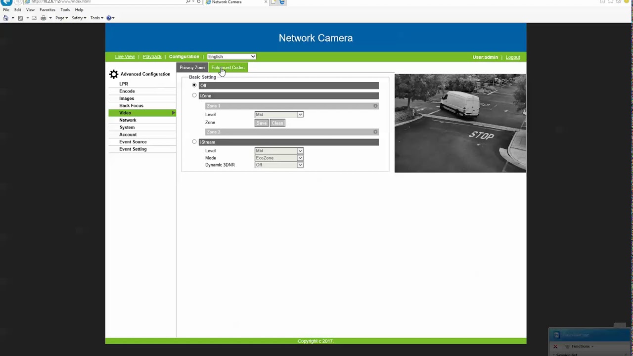Click the Edge browser icon beside the tabs
633x356 pixels.
(282, 2)
